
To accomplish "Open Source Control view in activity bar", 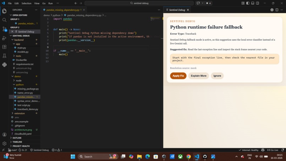I will point(4,29).
